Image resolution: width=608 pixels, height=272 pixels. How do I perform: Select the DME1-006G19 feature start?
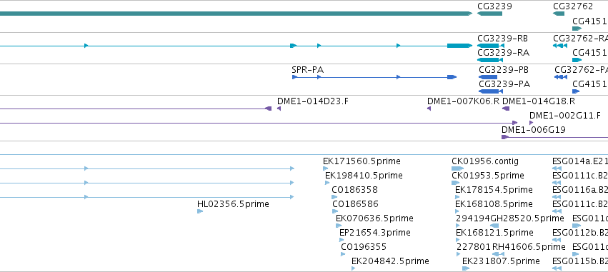tap(505, 137)
